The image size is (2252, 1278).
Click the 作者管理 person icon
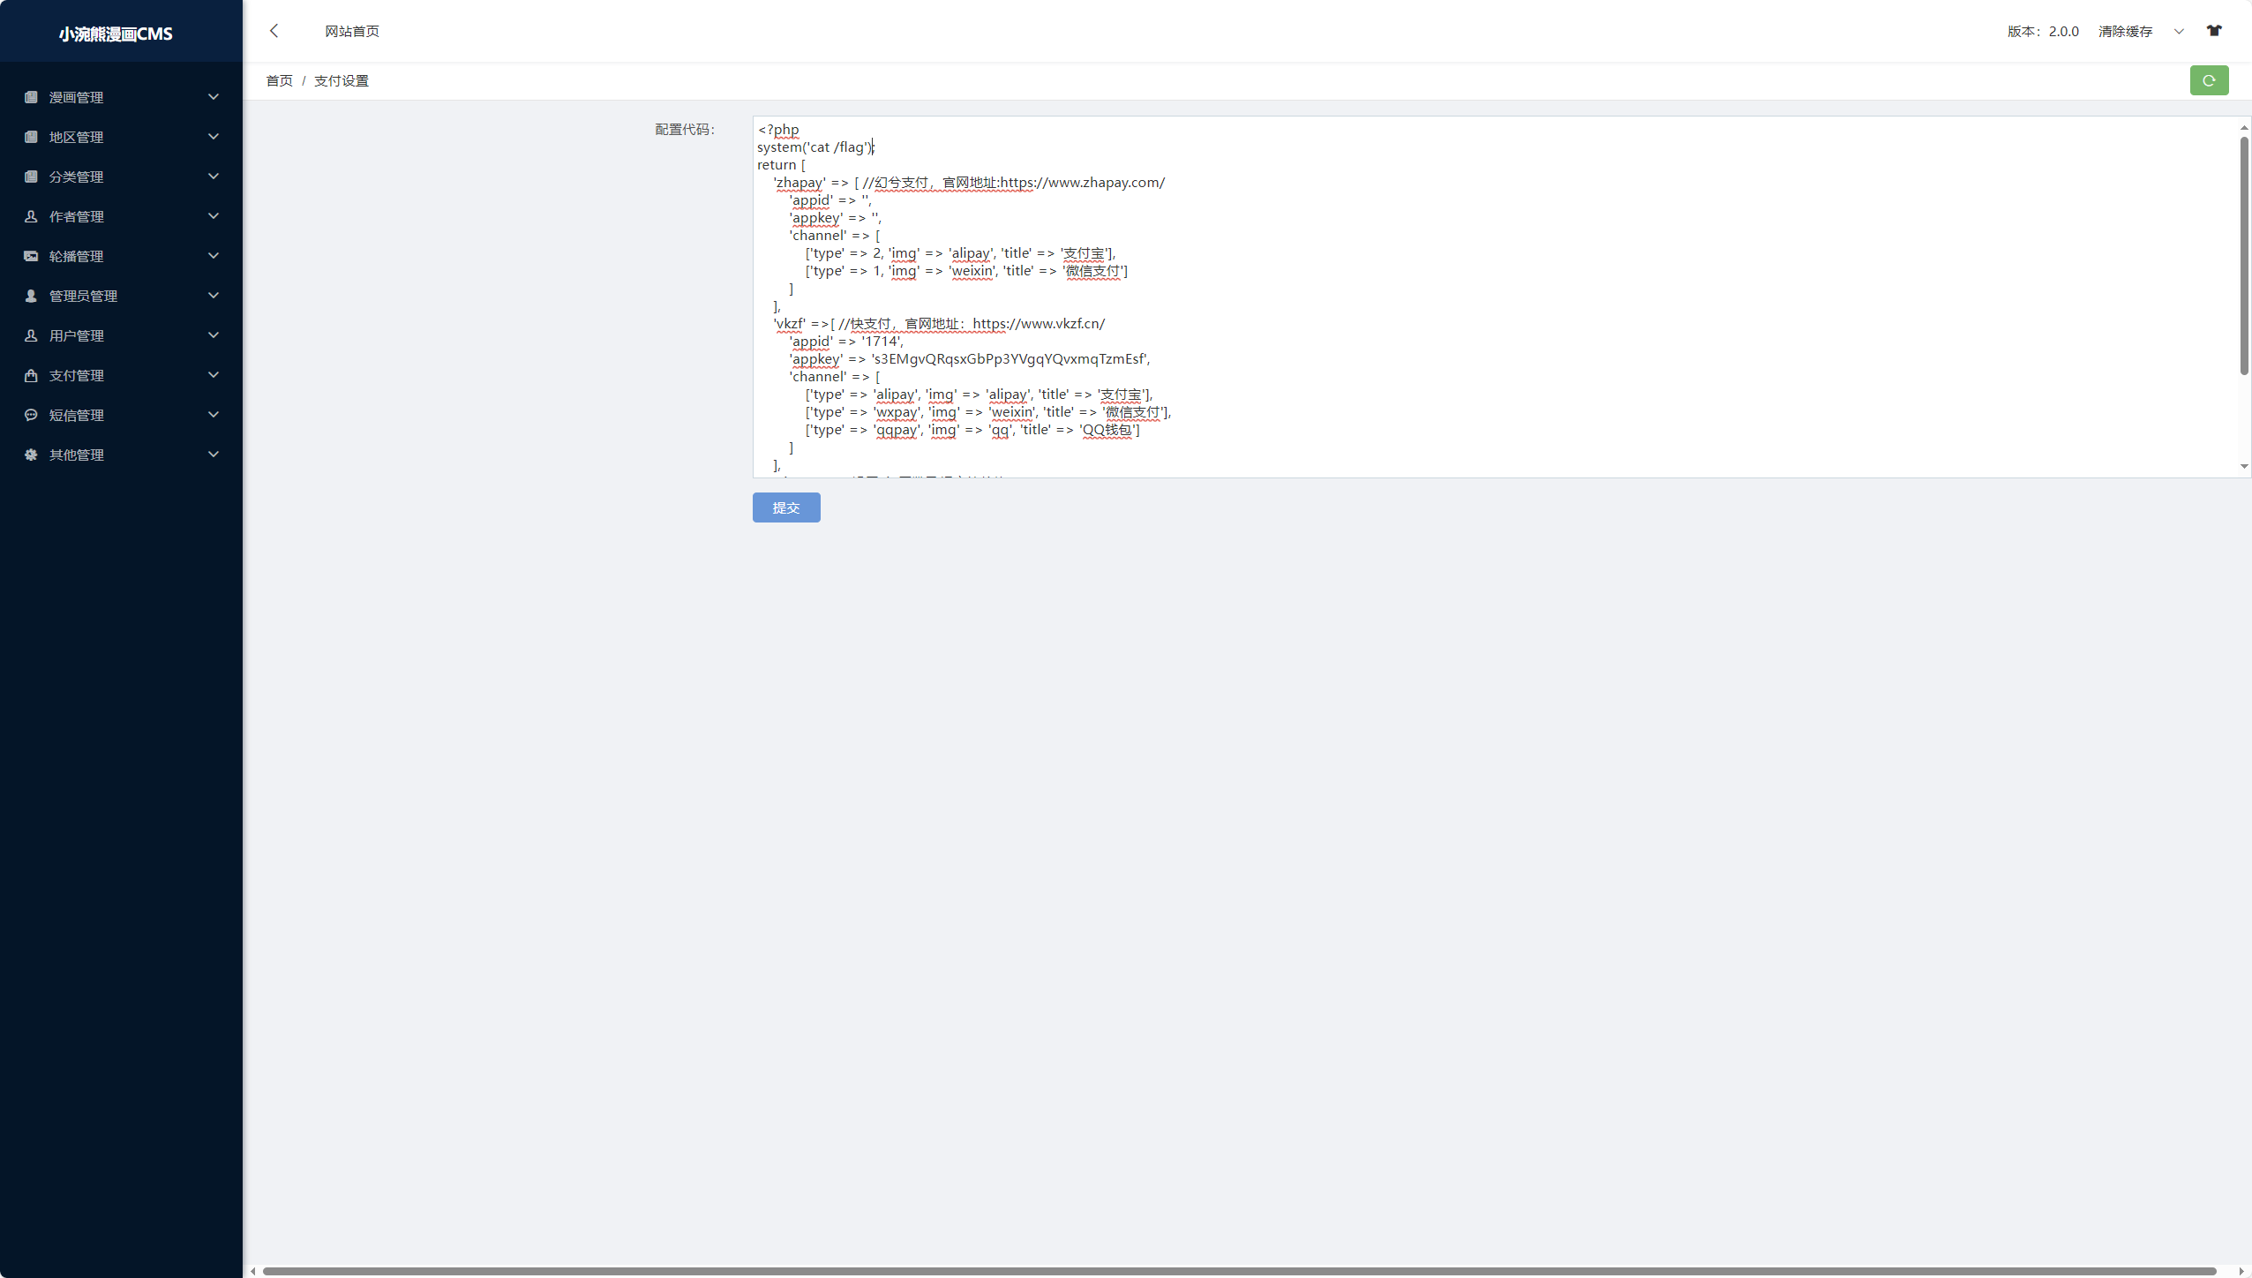tap(31, 216)
